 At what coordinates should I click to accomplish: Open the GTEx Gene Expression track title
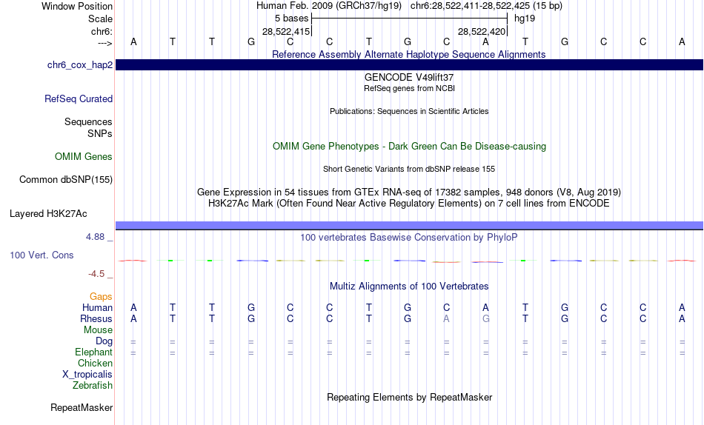(x=409, y=192)
